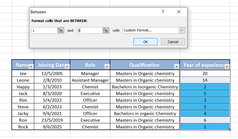Focus the second value field containing 5
The height and width of the screenshot is (139, 238).
coord(90,31)
